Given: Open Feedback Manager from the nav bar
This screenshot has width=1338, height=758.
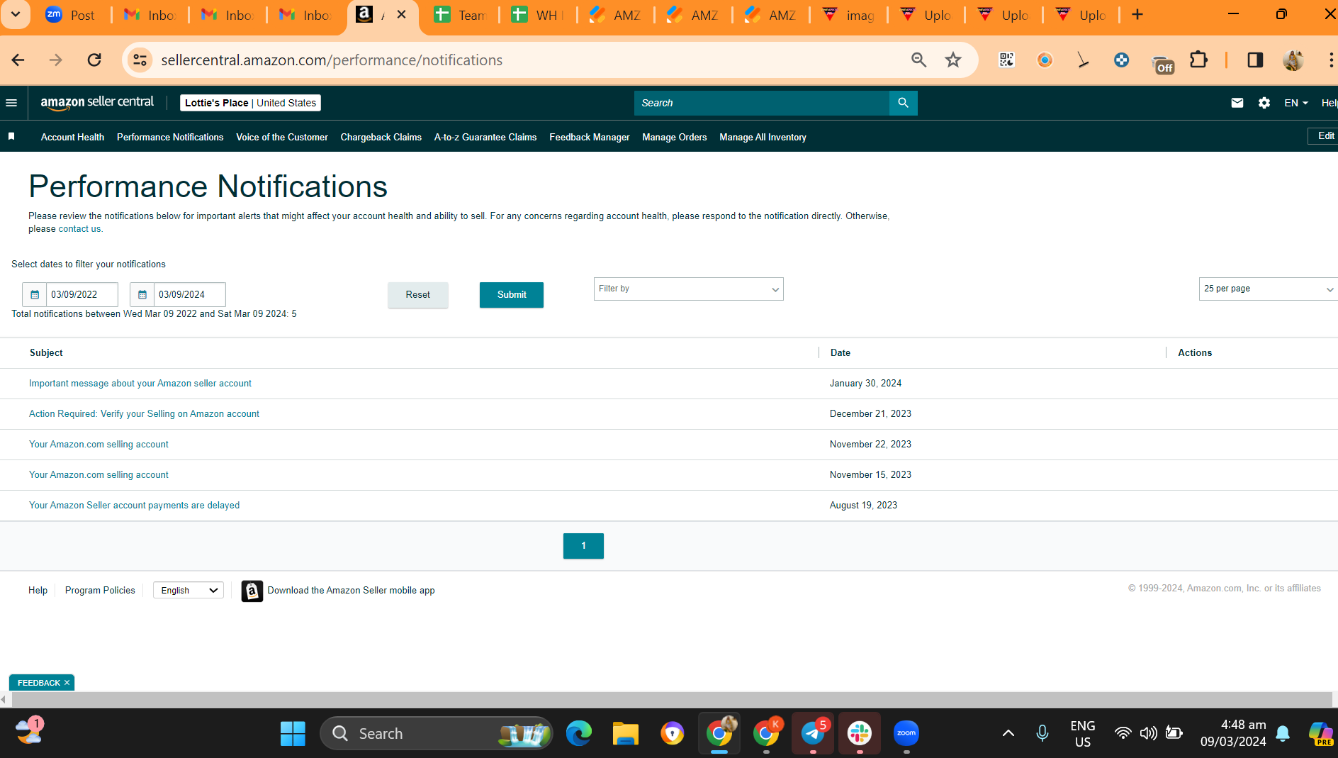Looking at the screenshot, I should click(590, 137).
